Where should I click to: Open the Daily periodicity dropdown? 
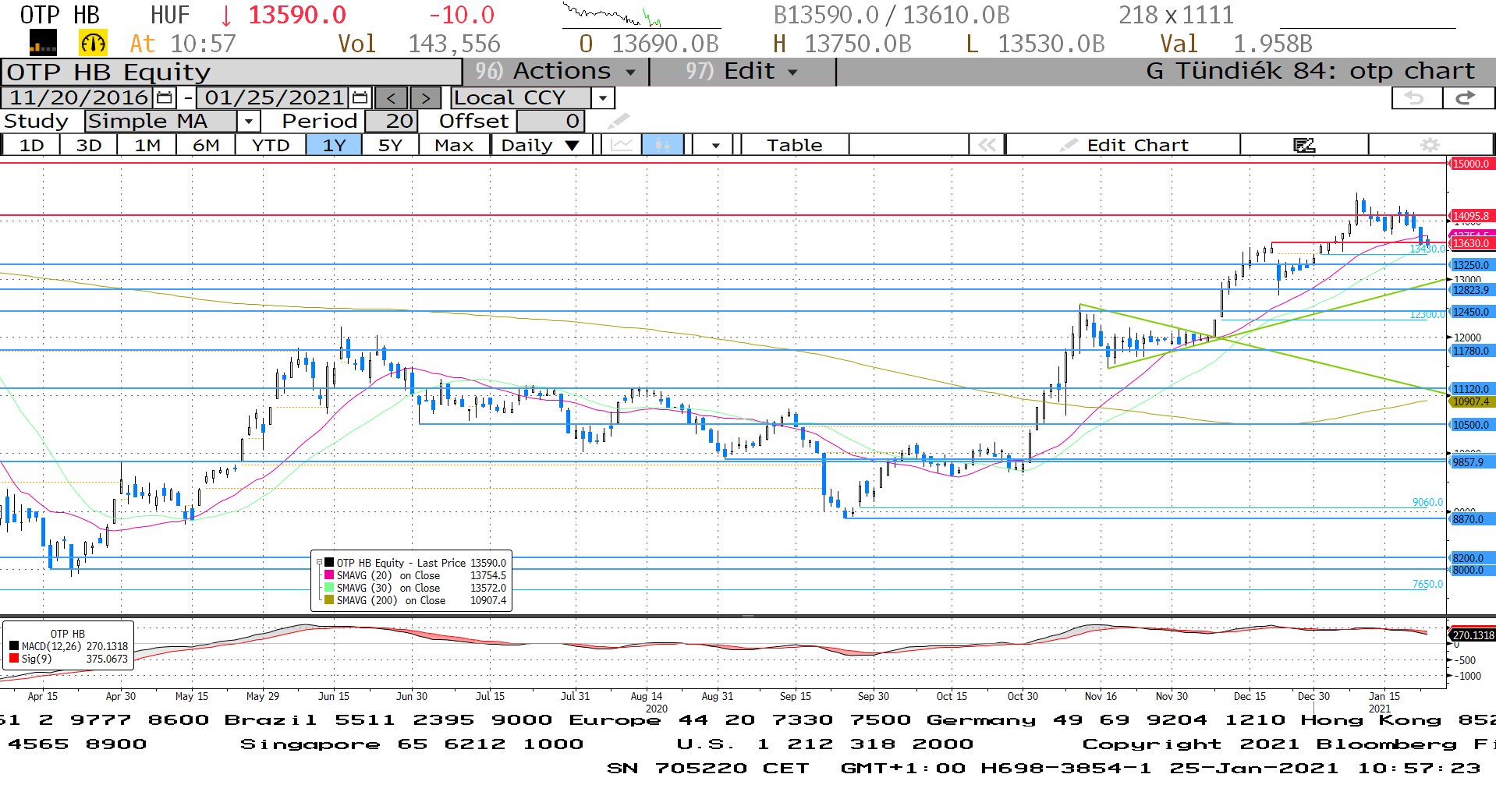pos(541,145)
